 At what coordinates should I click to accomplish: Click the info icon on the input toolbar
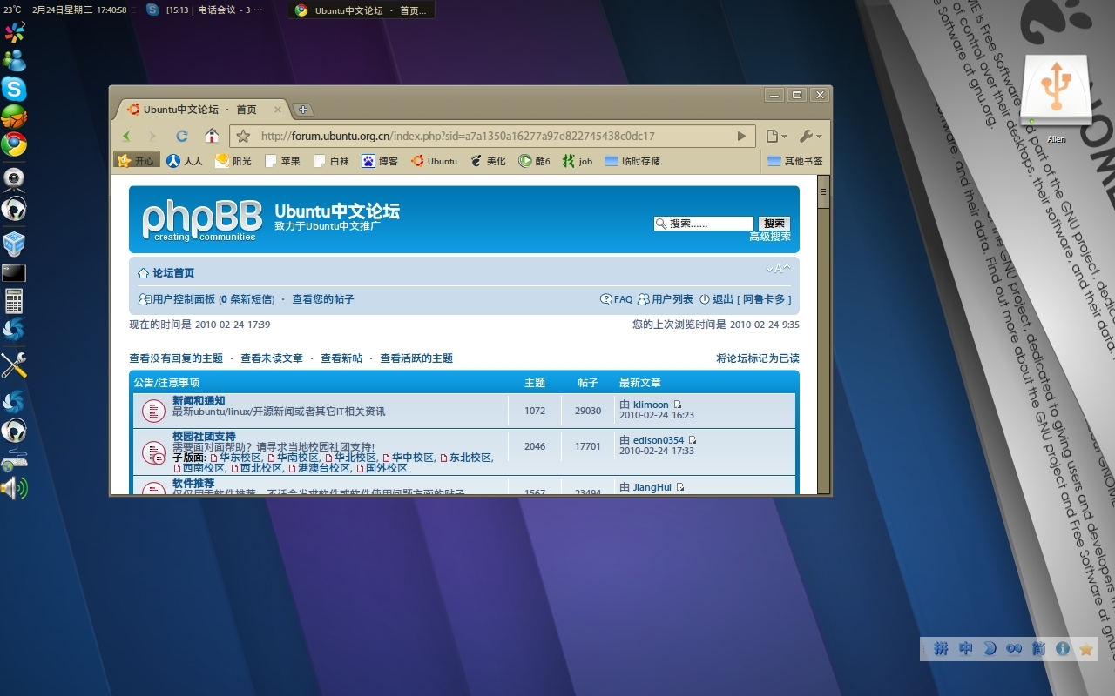point(1063,649)
